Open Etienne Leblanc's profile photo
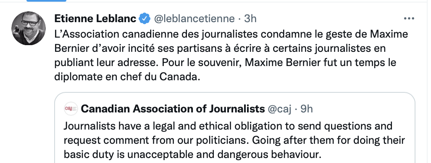This screenshot has height=163, width=431. pyautogui.click(x=28, y=28)
